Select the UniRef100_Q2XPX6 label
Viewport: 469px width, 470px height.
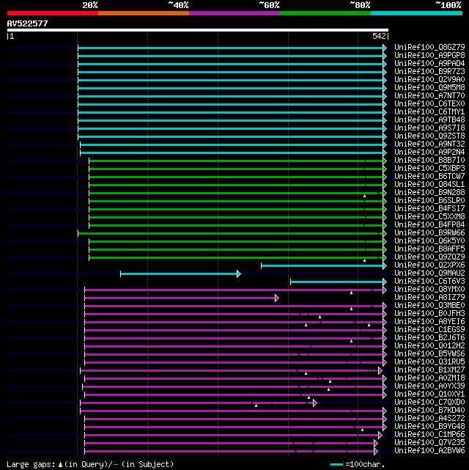click(429, 265)
